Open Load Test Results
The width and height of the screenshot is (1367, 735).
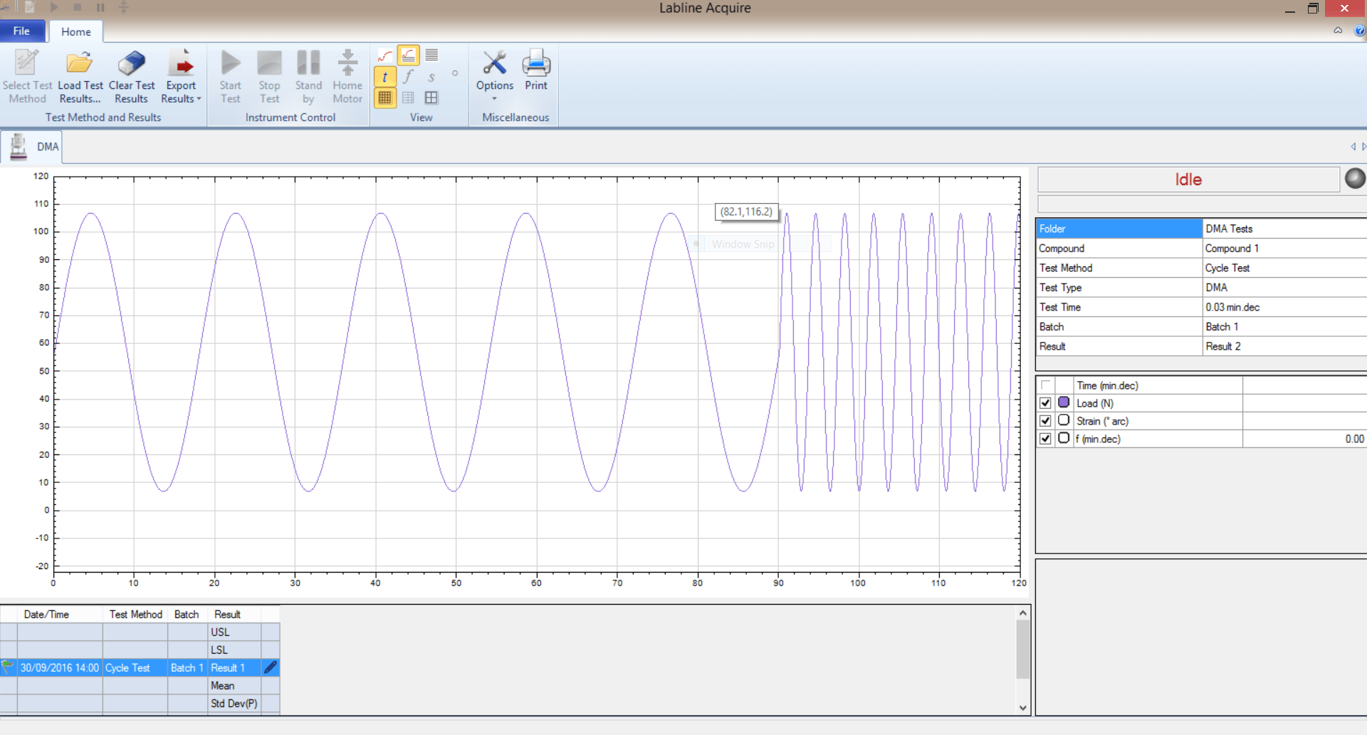point(80,75)
